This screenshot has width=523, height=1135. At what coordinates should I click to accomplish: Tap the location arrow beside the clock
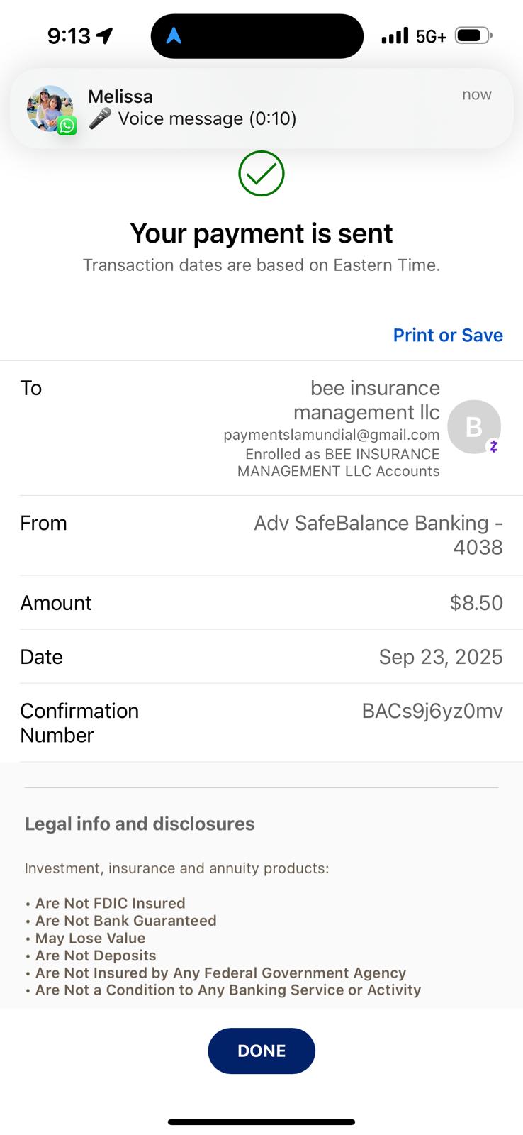pyautogui.click(x=105, y=35)
